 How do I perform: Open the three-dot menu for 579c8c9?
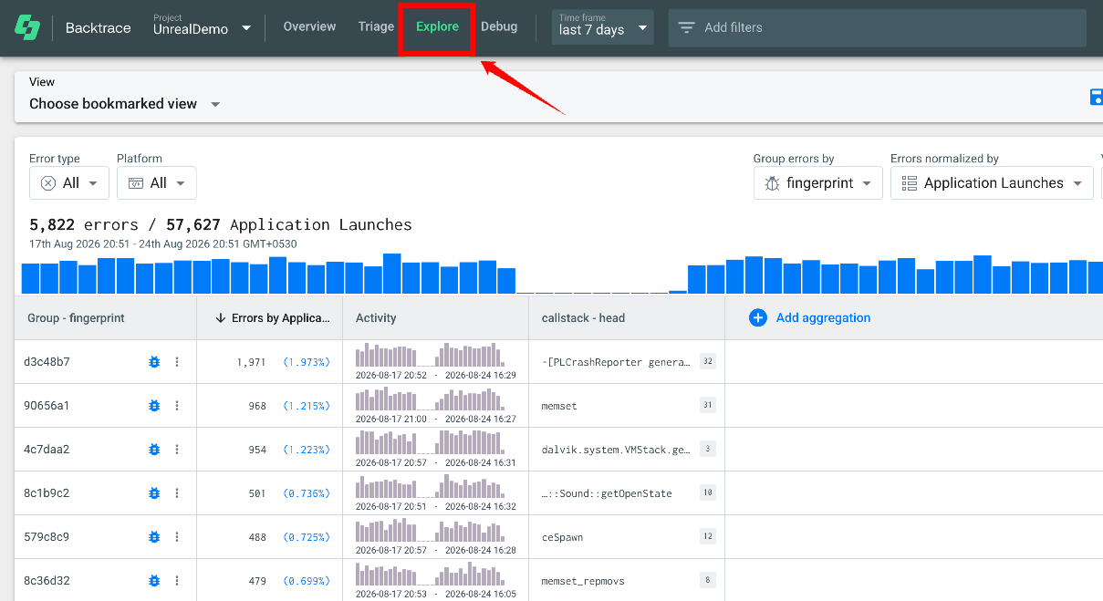point(177,537)
